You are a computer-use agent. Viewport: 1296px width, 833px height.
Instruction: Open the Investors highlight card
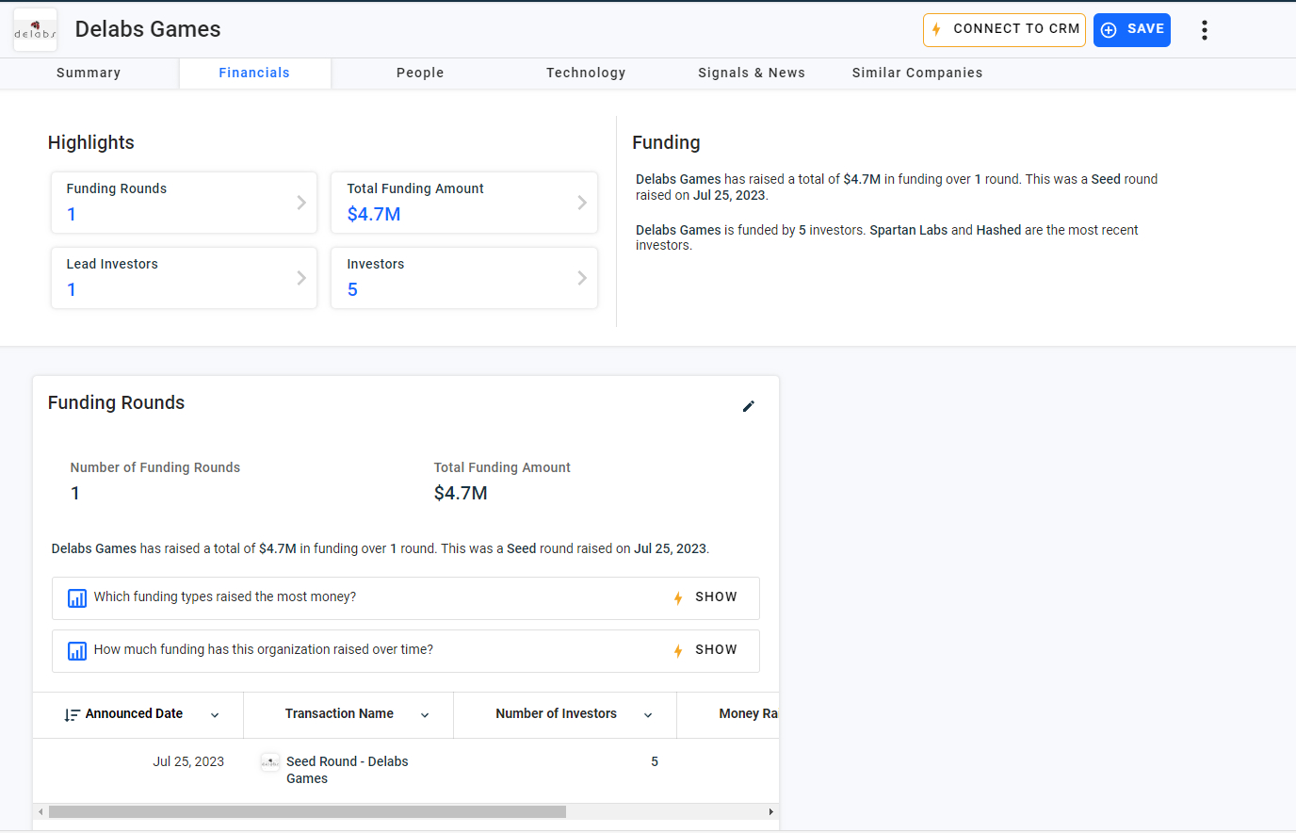464,277
